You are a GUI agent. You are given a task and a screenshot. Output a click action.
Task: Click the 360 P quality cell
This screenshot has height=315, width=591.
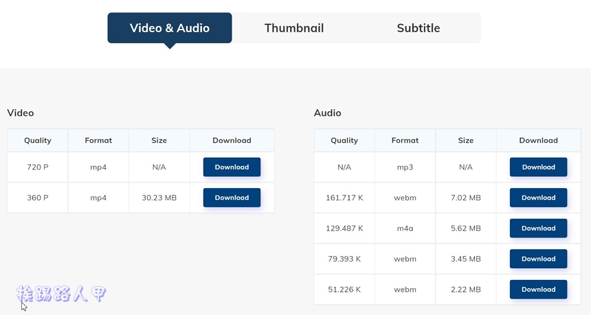point(38,198)
